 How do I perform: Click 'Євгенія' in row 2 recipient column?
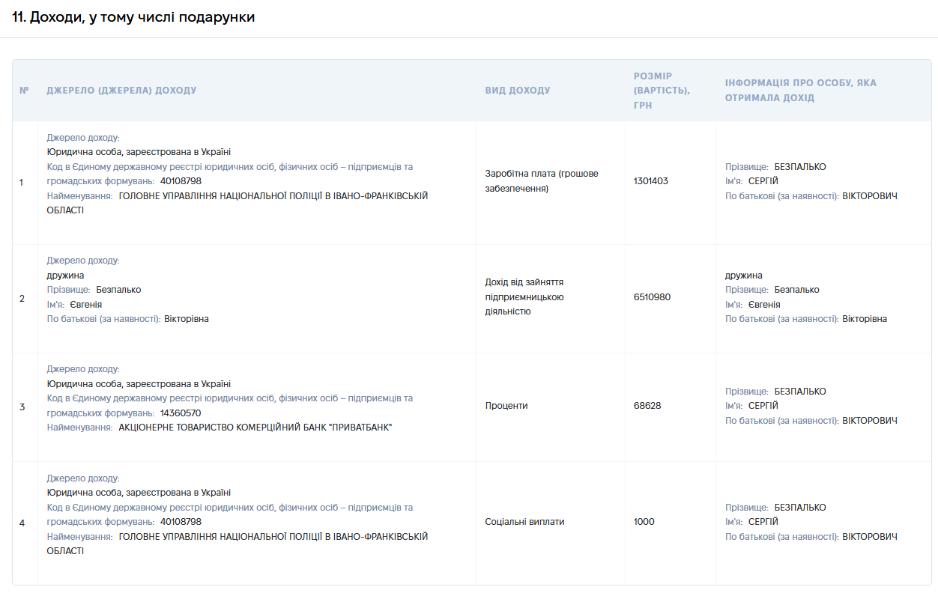click(x=764, y=305)
